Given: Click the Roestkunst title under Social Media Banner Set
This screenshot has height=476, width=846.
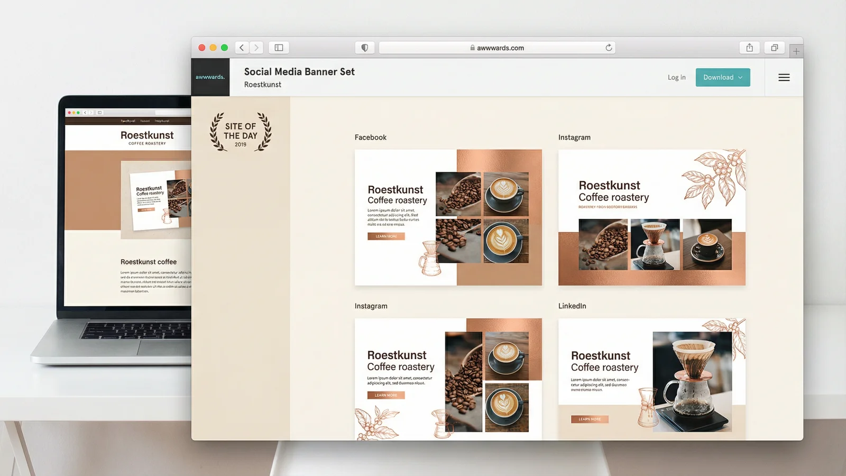Looking at the screenshot, I should click(x=262, y=84).
